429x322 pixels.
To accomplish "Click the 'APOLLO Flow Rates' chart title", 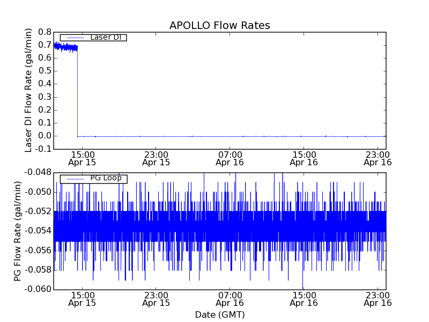I will (219, 26).
